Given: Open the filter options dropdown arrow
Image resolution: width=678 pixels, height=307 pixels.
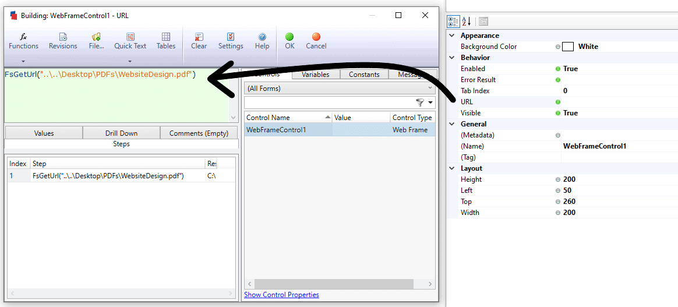Looking at the screenshot, I should point(430,103).
